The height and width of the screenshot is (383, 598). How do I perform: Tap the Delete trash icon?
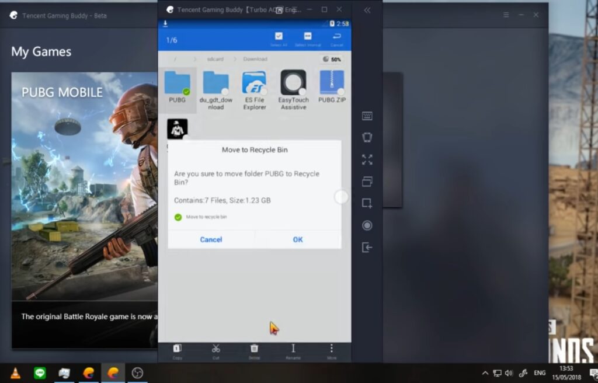tap(254, 349)
